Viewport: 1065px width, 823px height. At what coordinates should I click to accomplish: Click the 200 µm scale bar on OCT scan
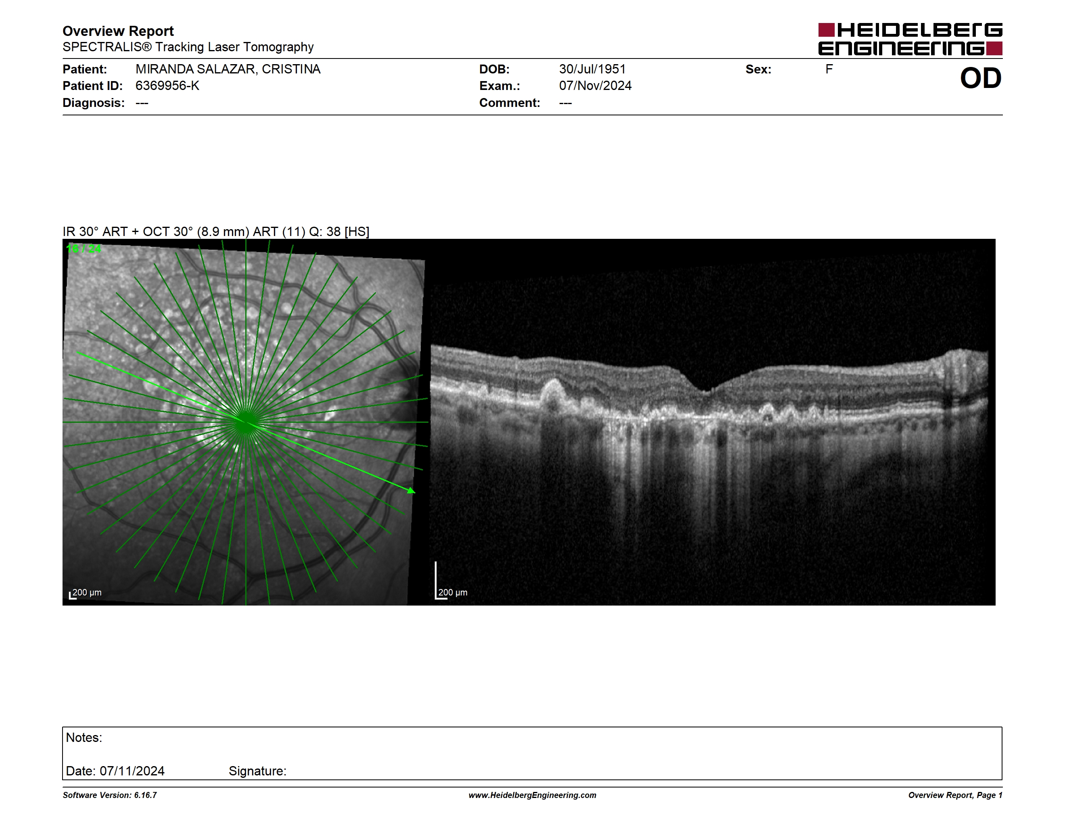click(x=451, y=580)
